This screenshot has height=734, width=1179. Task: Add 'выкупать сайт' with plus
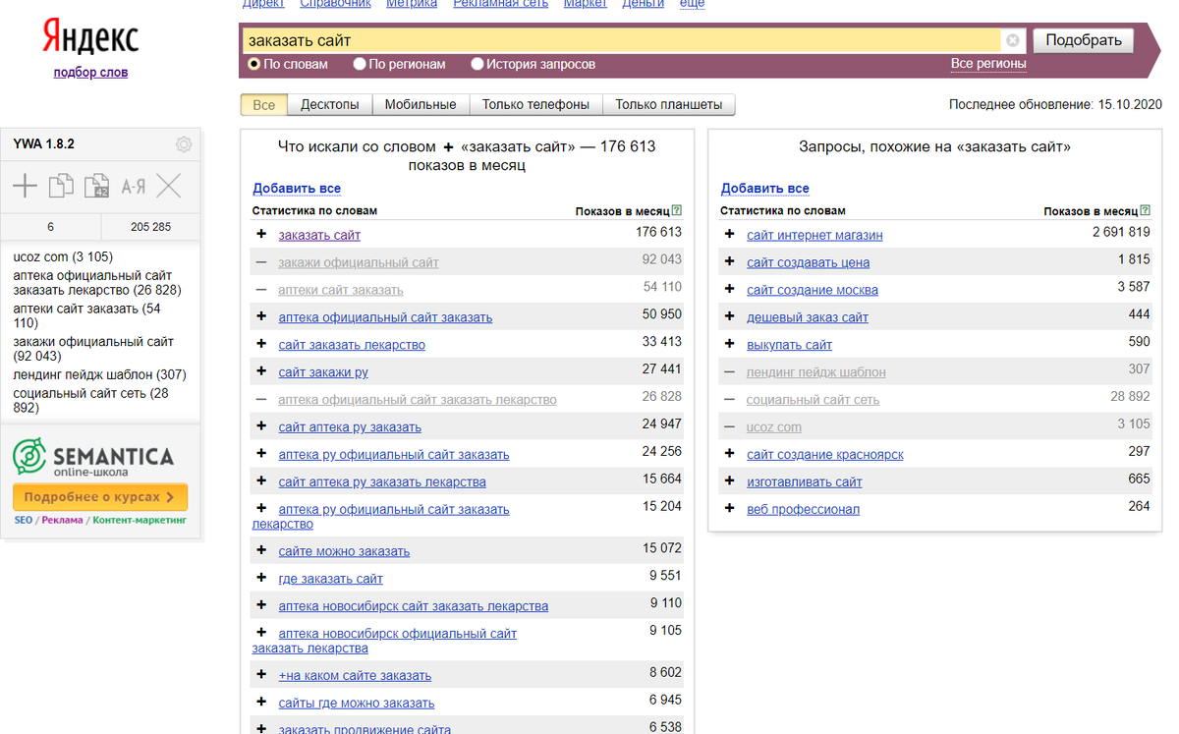(x=730, y=344)
